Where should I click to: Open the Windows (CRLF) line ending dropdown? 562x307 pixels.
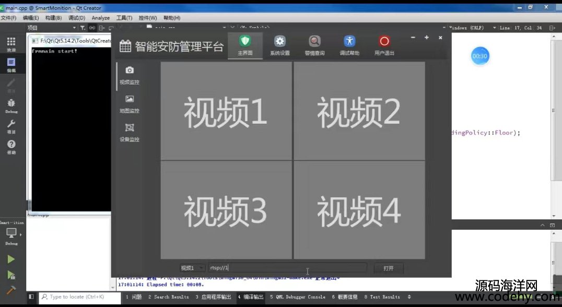click(466, 28)
